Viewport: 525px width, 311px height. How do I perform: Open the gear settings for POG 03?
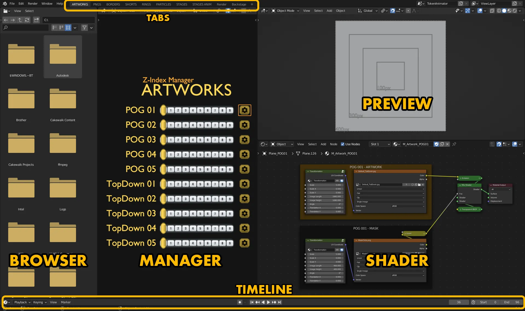point(245,140)
